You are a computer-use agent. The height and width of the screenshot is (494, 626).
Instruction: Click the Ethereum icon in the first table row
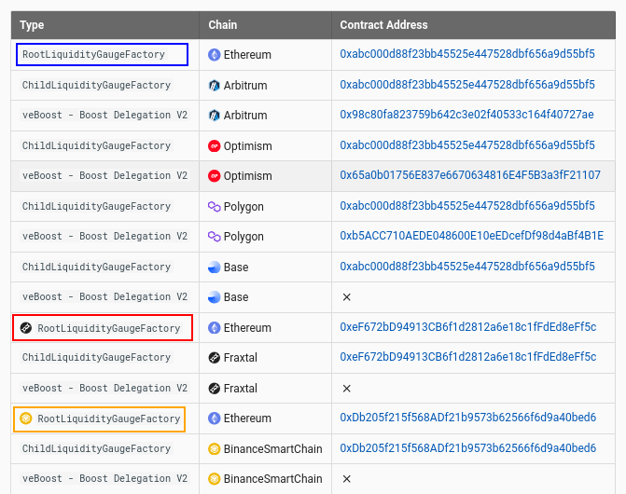215,55
